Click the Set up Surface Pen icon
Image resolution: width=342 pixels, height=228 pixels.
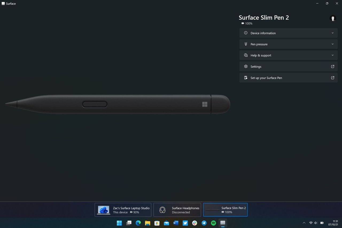pos(246,78)
